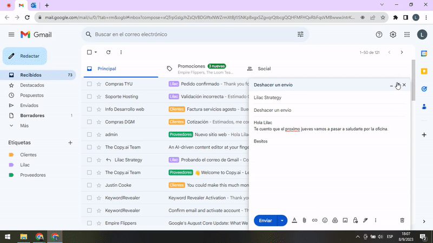Open Recibidos folder

tap(38, 75)
